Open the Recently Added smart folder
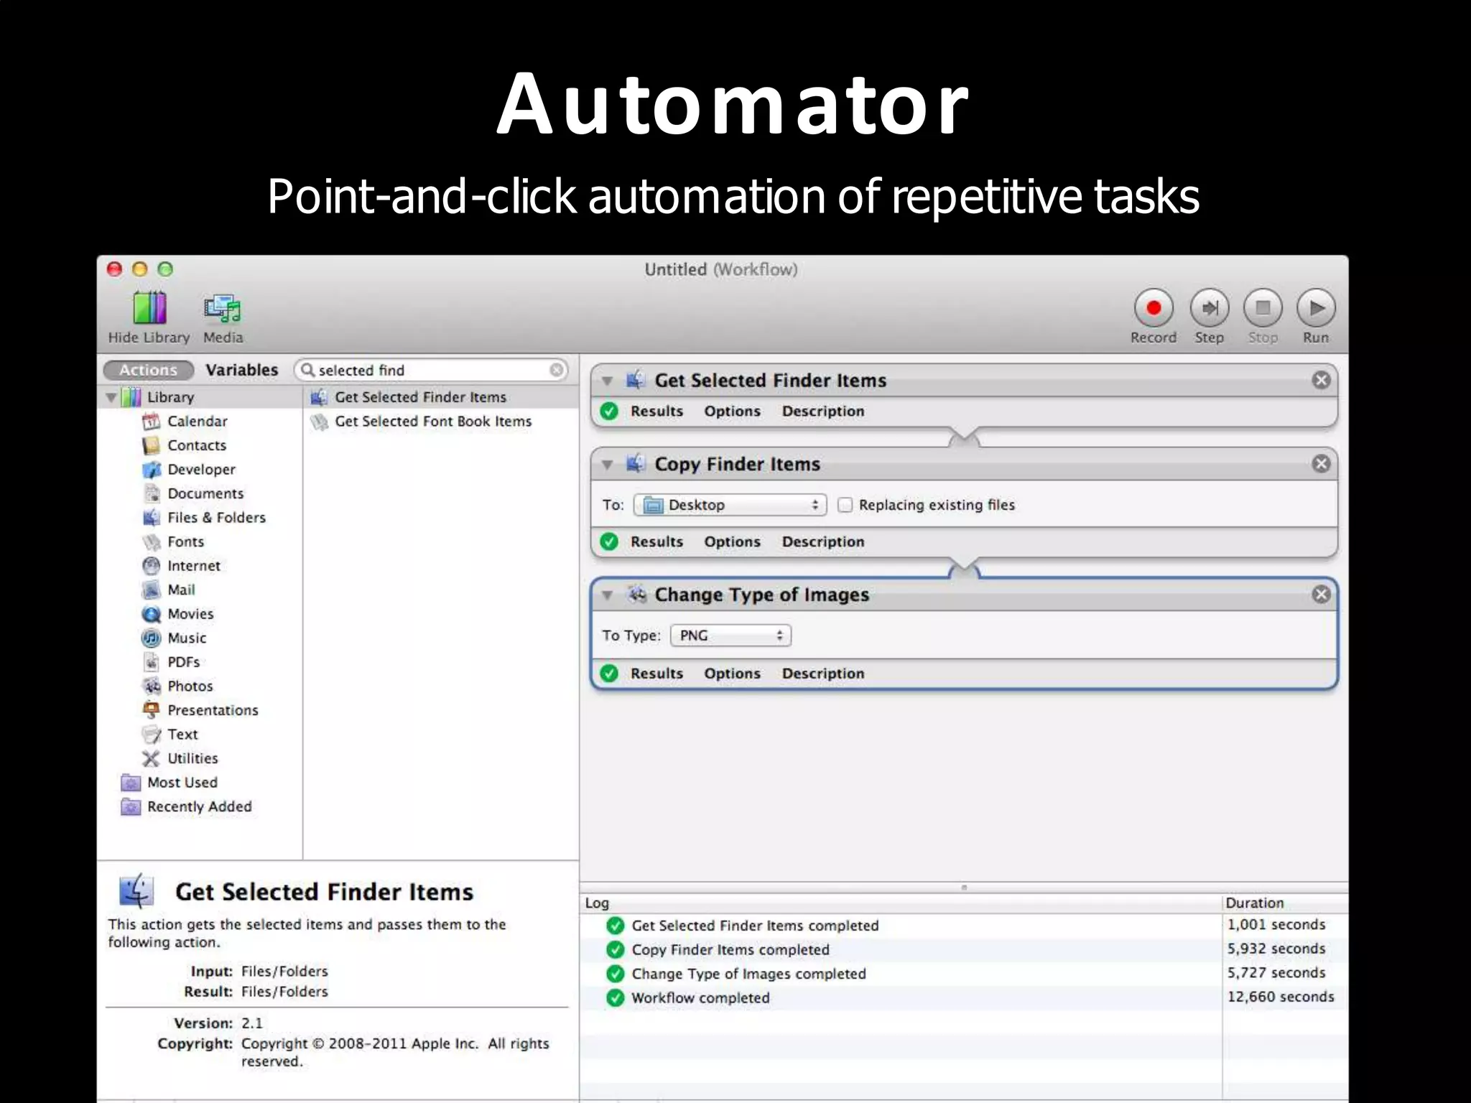 click(x=186, y=806)
